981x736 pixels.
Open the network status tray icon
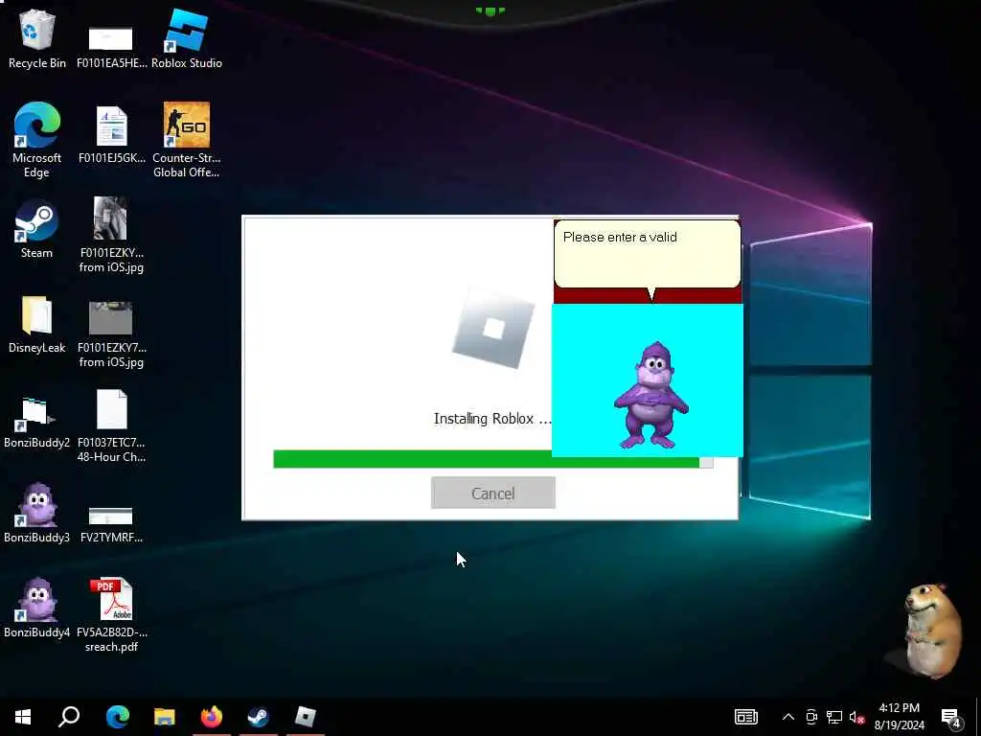pos(834,717)
